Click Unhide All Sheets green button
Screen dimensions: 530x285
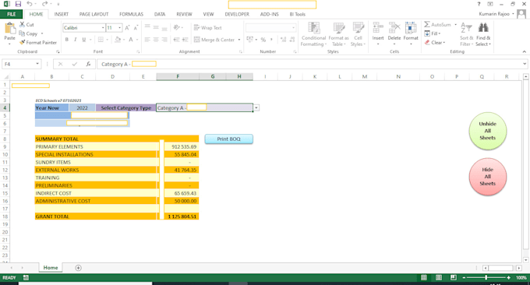pos(487,131)
